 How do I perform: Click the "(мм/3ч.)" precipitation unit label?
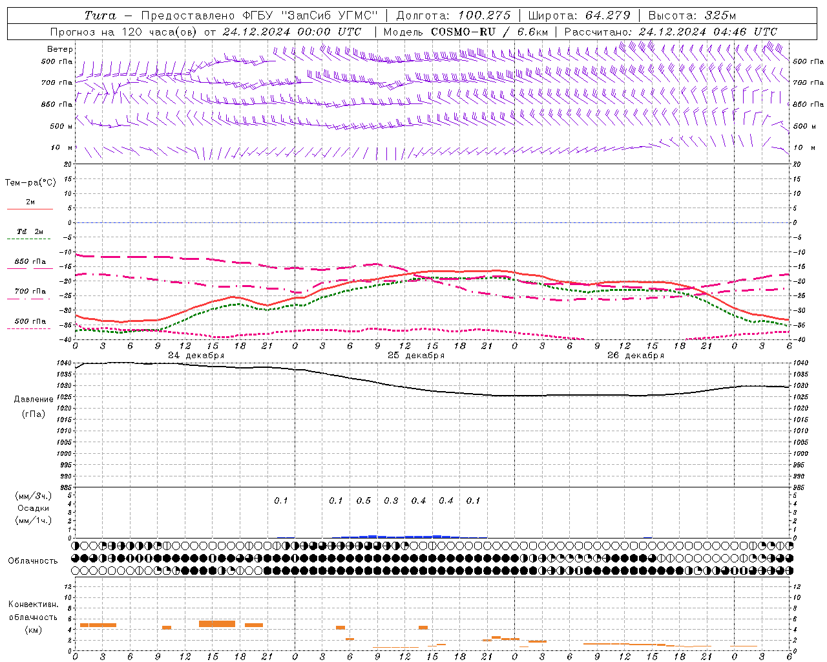tap(33, 496)
